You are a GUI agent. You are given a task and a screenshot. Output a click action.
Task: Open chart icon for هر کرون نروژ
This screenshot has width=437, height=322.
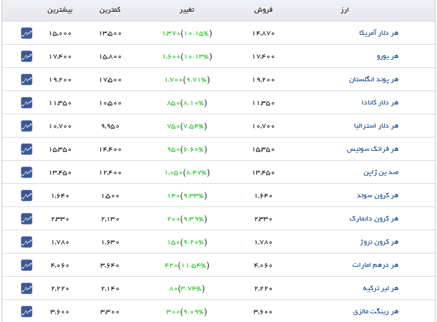(27, 242)
